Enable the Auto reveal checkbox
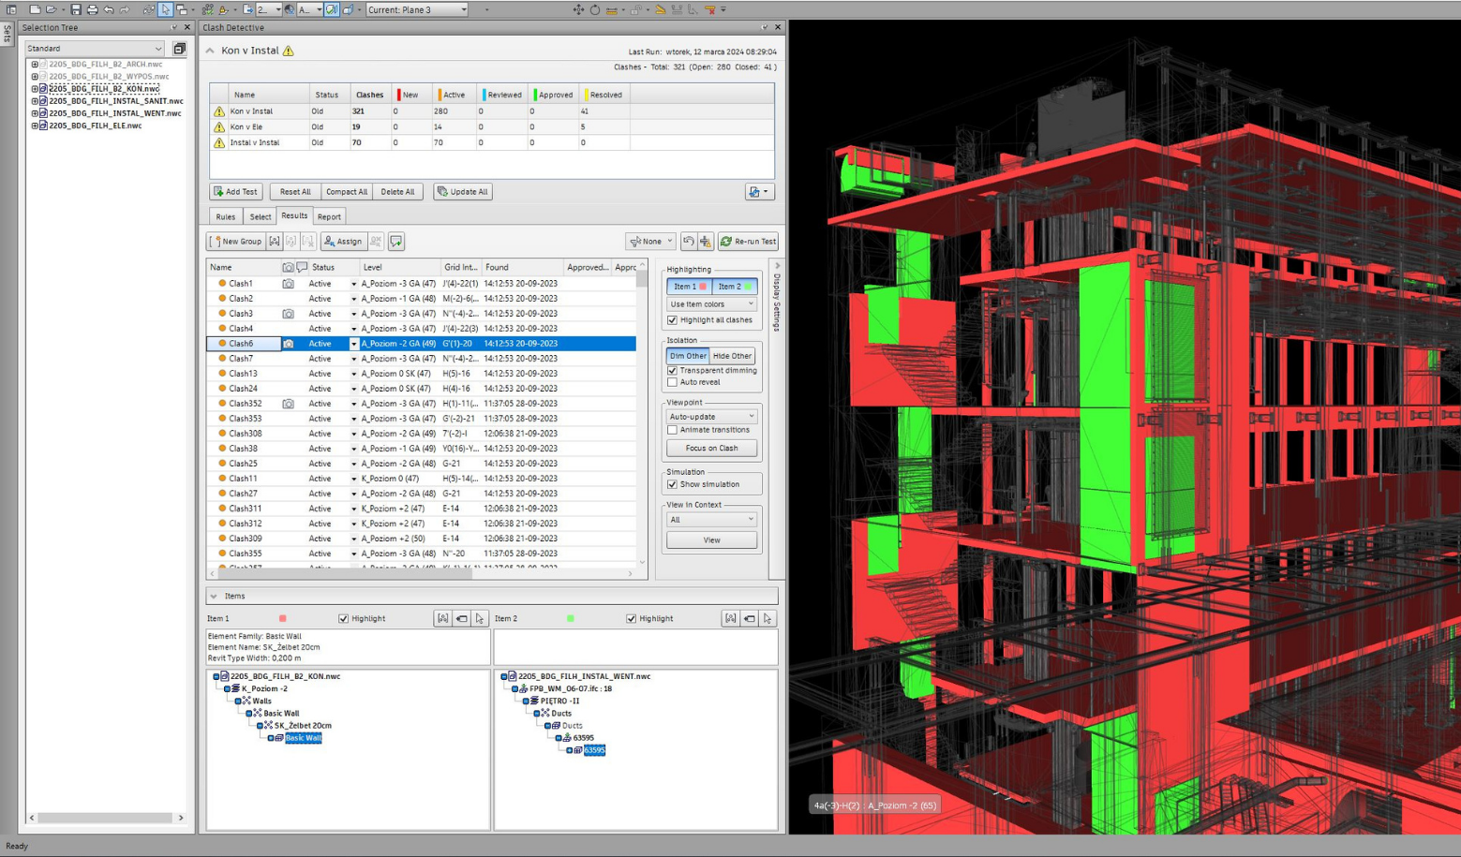 click(672, 382)
